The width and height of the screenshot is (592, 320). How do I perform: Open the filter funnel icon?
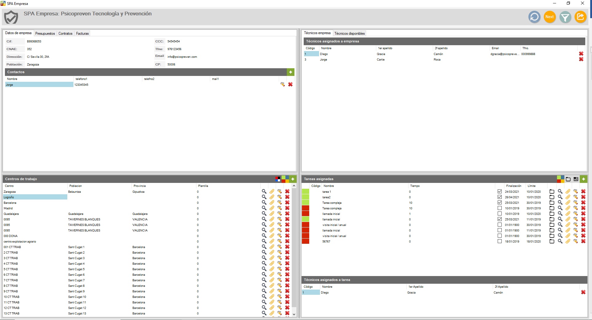565,17
